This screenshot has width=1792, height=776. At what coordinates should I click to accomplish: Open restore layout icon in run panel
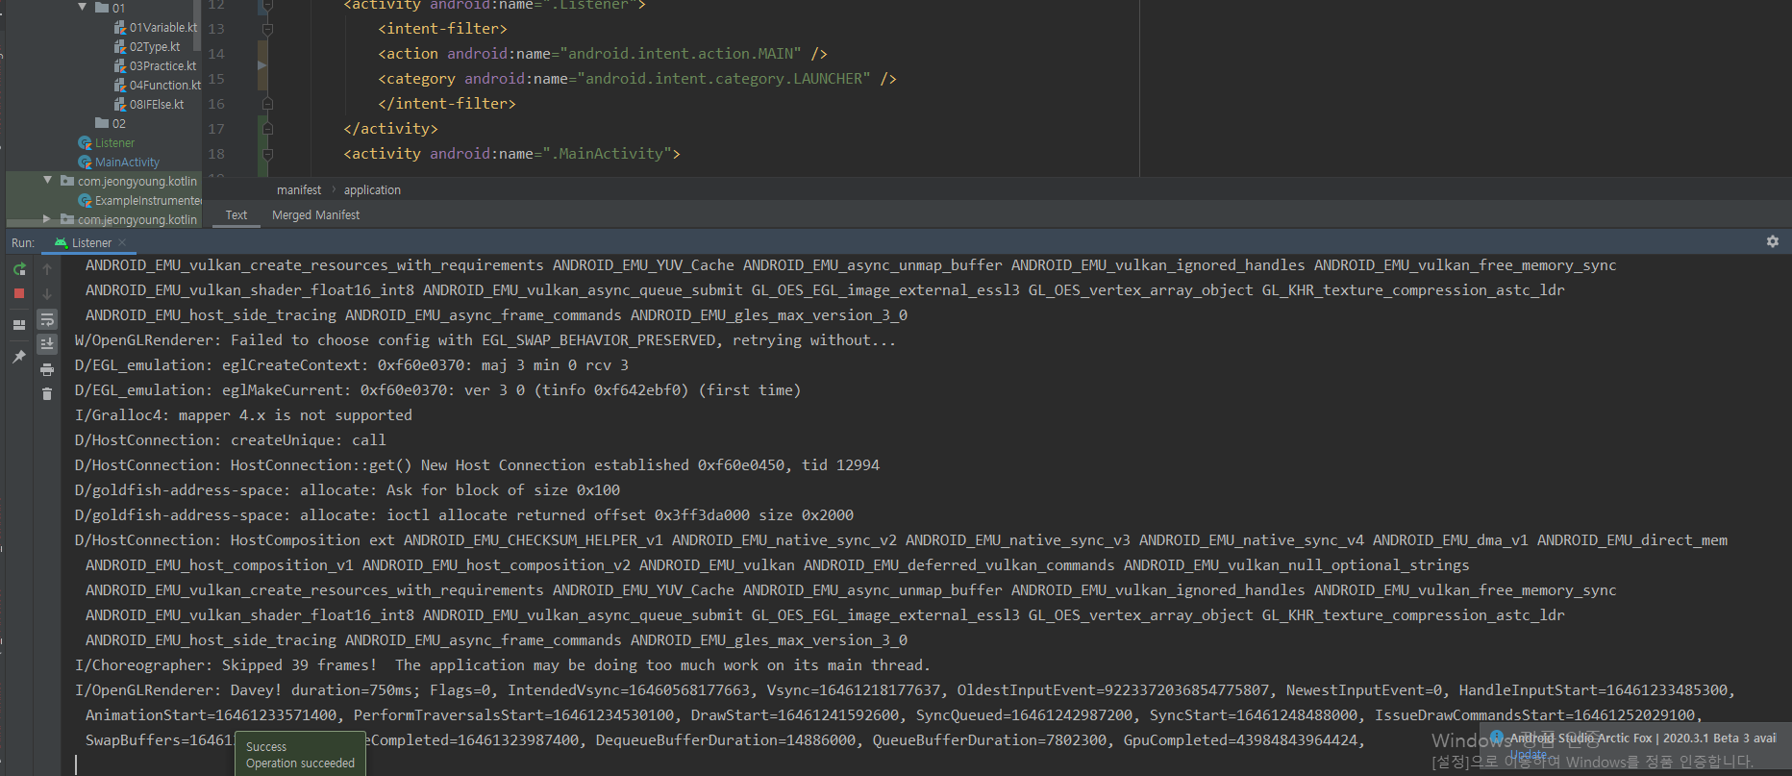tap(19, 325)
